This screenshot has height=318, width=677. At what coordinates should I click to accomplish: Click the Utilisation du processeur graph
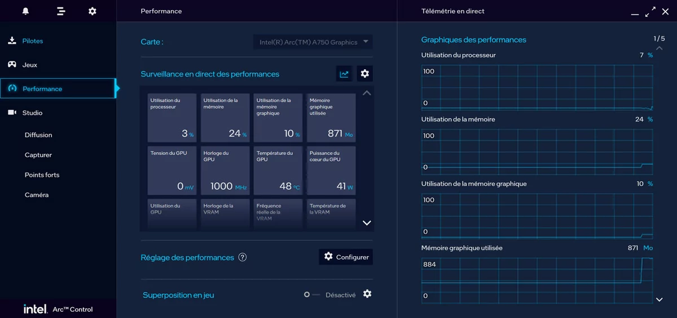click(x=537, y=87)
